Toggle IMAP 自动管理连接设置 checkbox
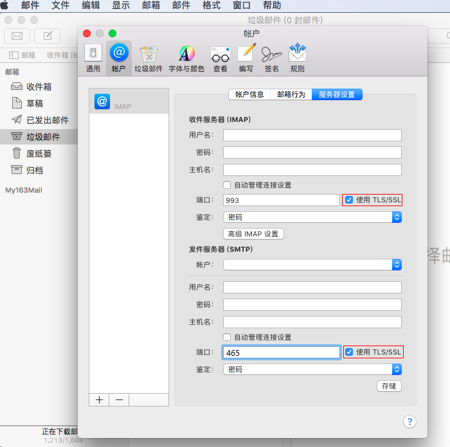 tap(227, 185)
